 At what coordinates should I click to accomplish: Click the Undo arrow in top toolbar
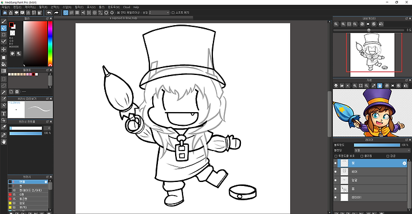[49, 13]
